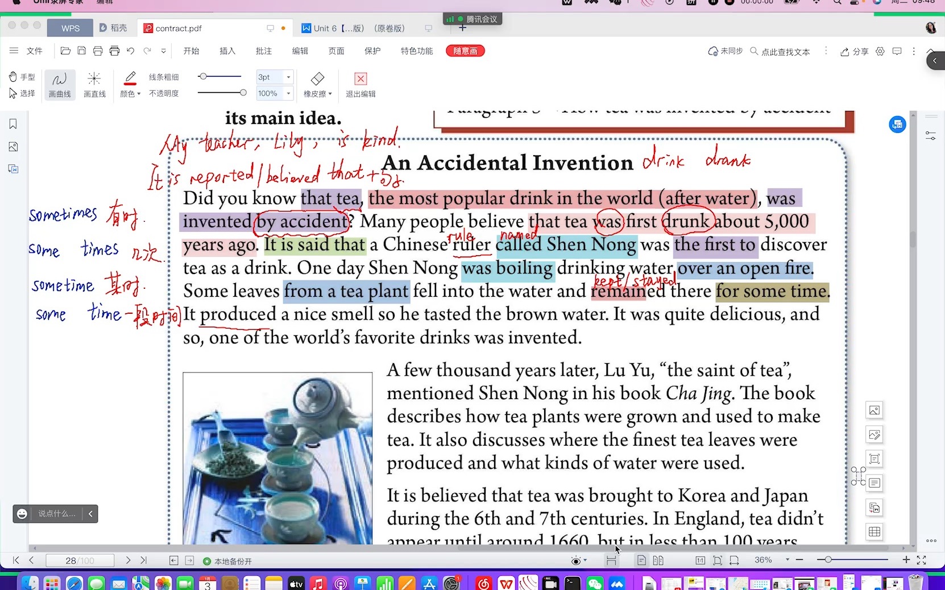Click the 分享 share button
Viewport: 945px width, 590px height.
coord(854,52)
